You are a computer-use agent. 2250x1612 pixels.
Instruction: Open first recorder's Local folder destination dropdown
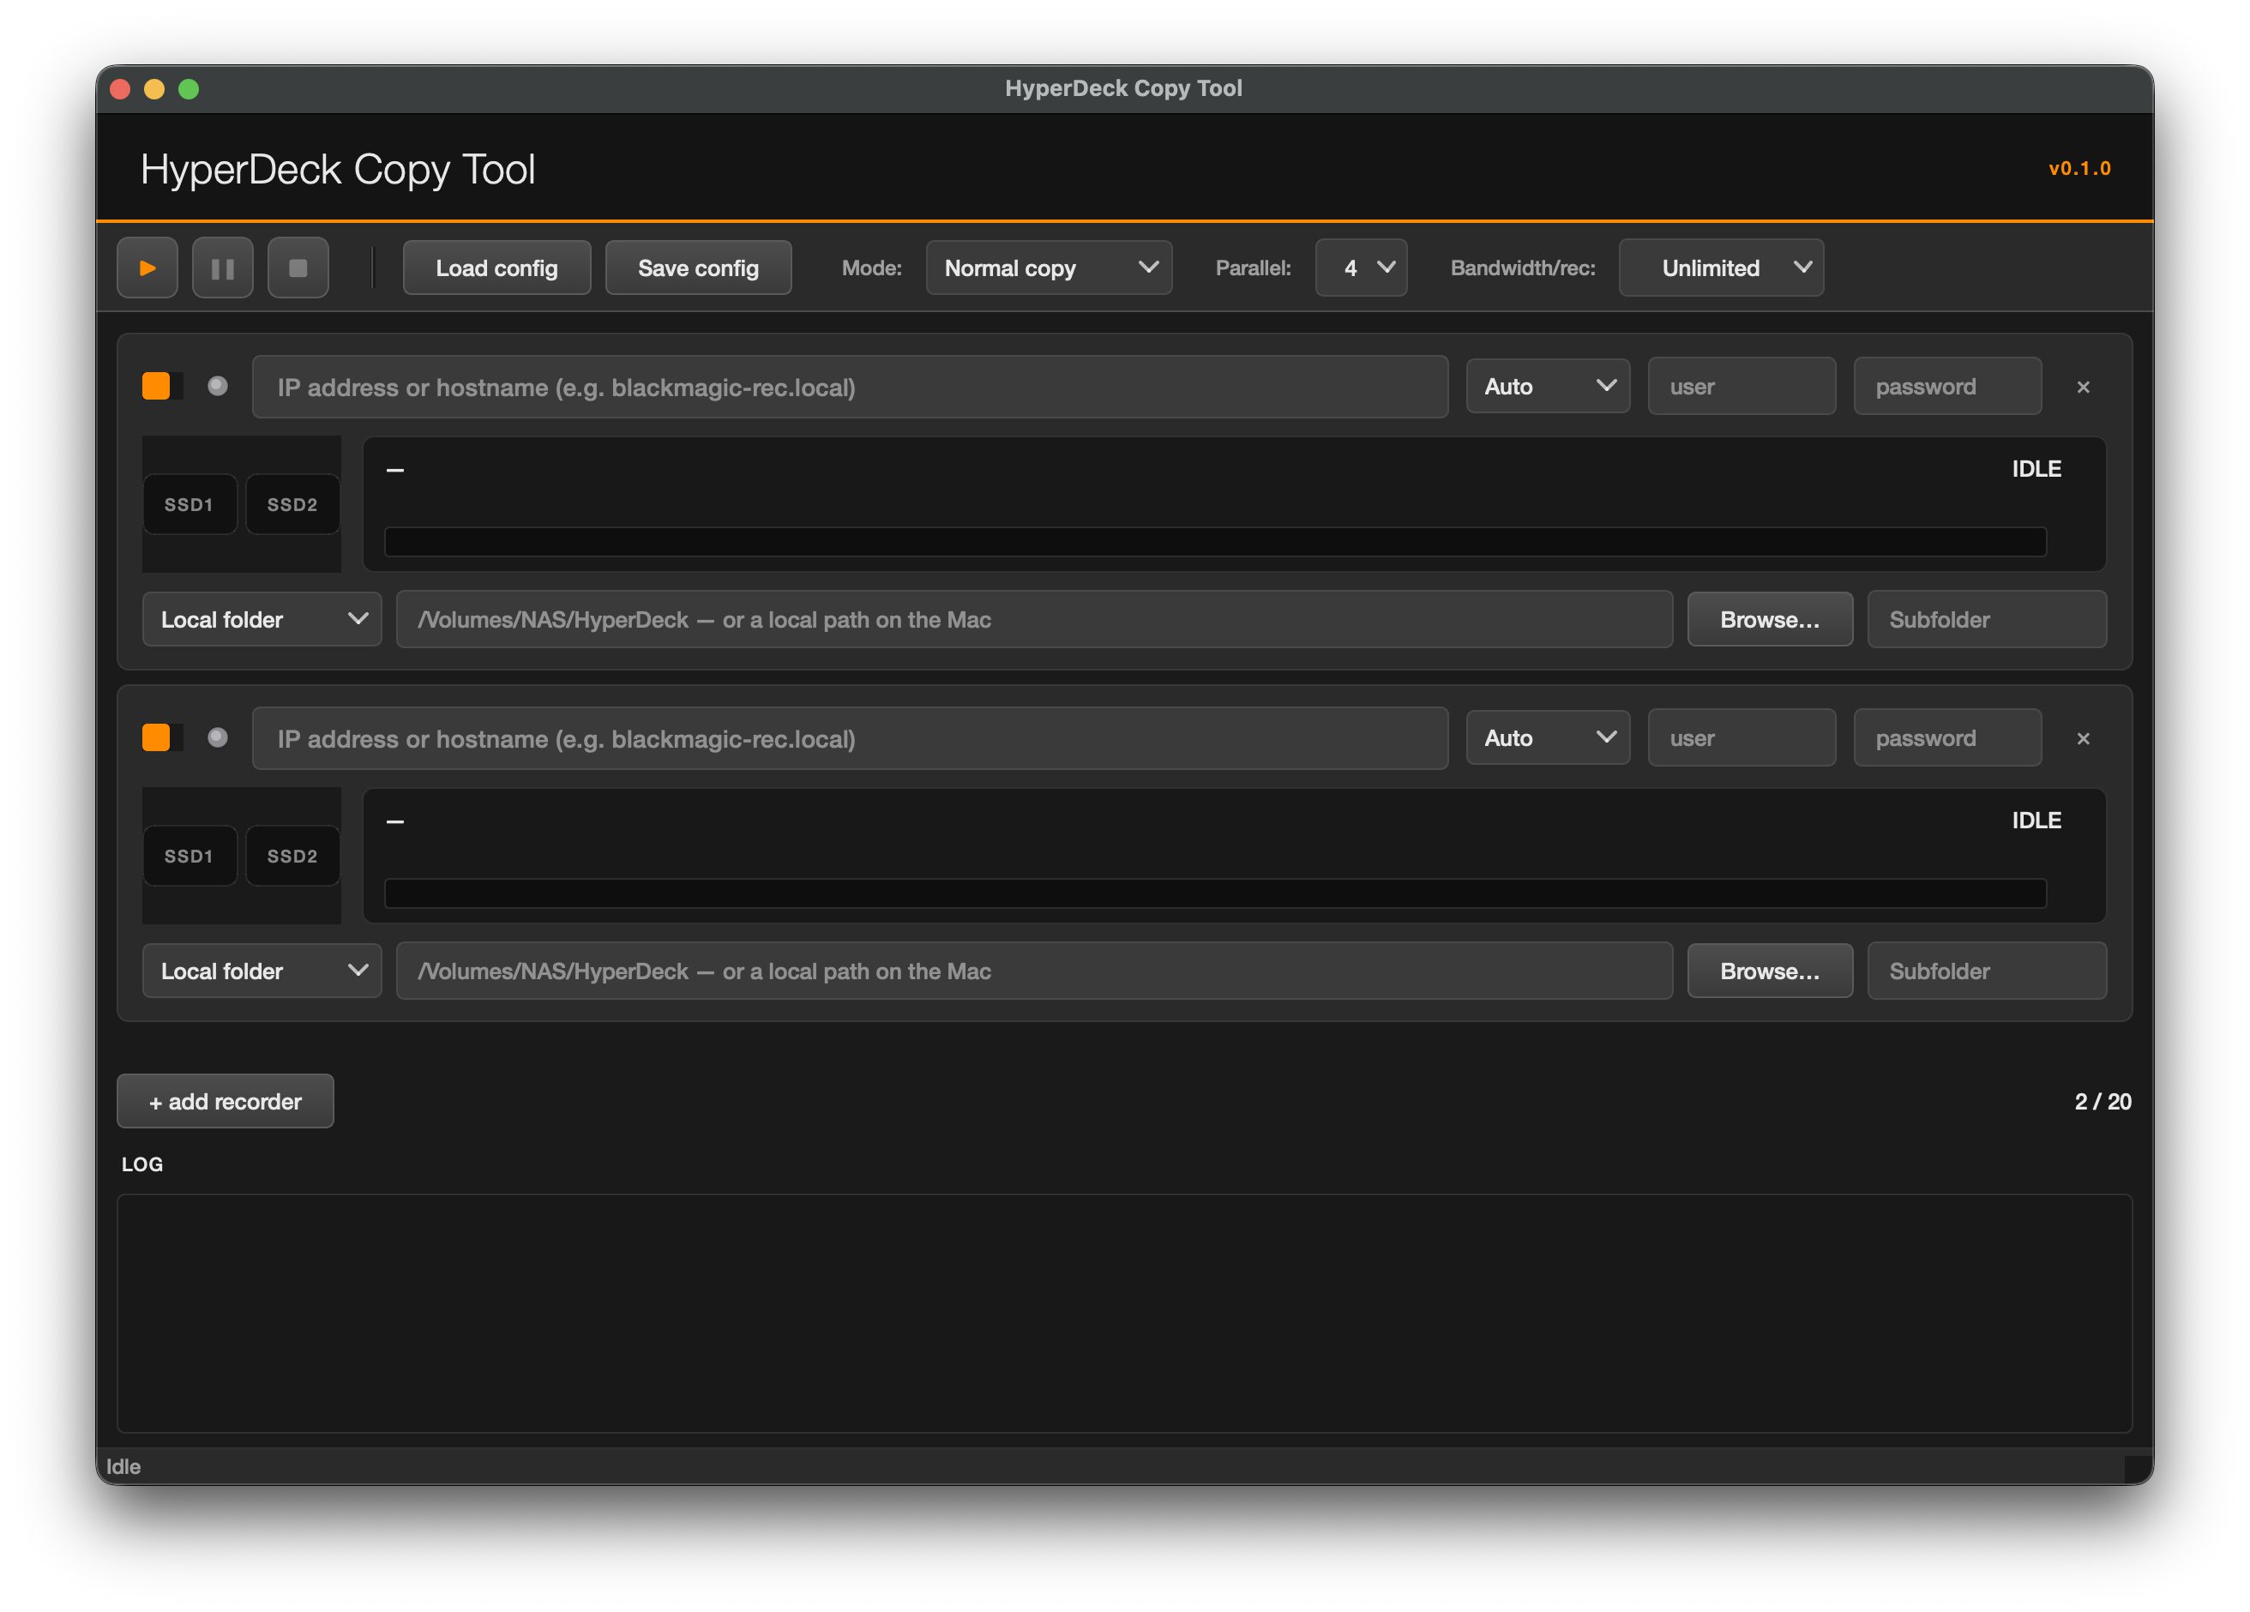point(262,619)
